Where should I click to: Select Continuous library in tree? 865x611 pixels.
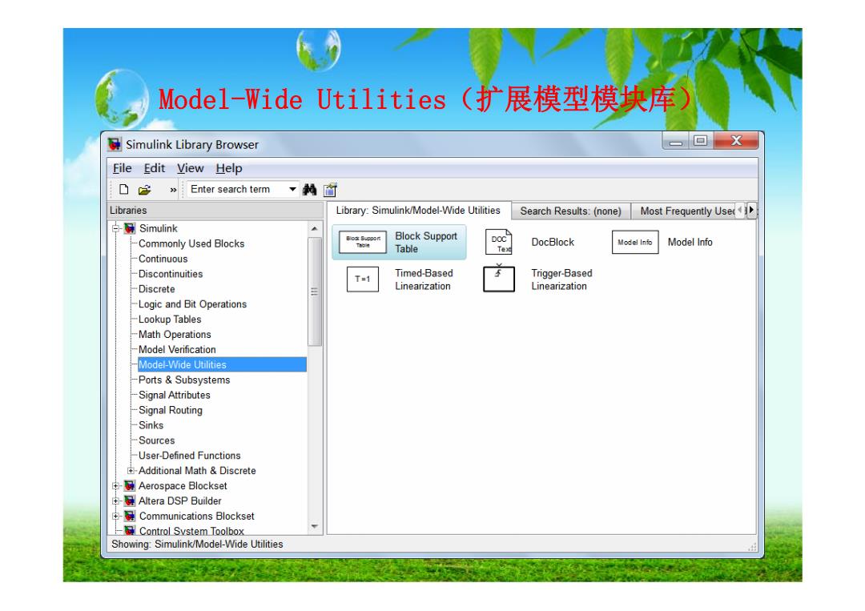[x=163, y=259]
